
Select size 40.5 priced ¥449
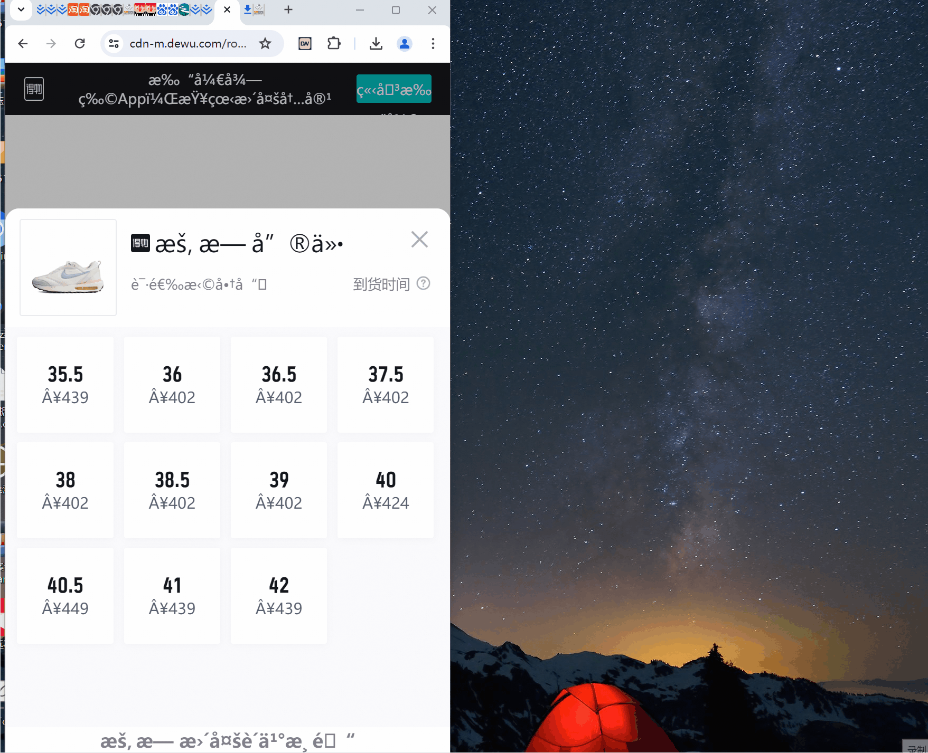point(65,596)
